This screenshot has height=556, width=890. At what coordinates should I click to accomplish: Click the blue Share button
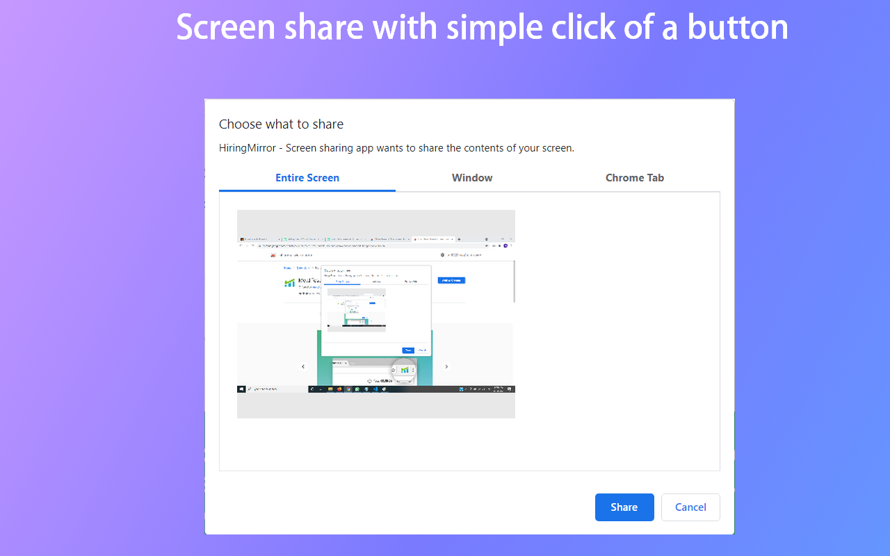[624, 507]
